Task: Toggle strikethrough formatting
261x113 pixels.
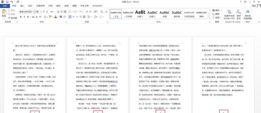Action: (x=33, y=17)
